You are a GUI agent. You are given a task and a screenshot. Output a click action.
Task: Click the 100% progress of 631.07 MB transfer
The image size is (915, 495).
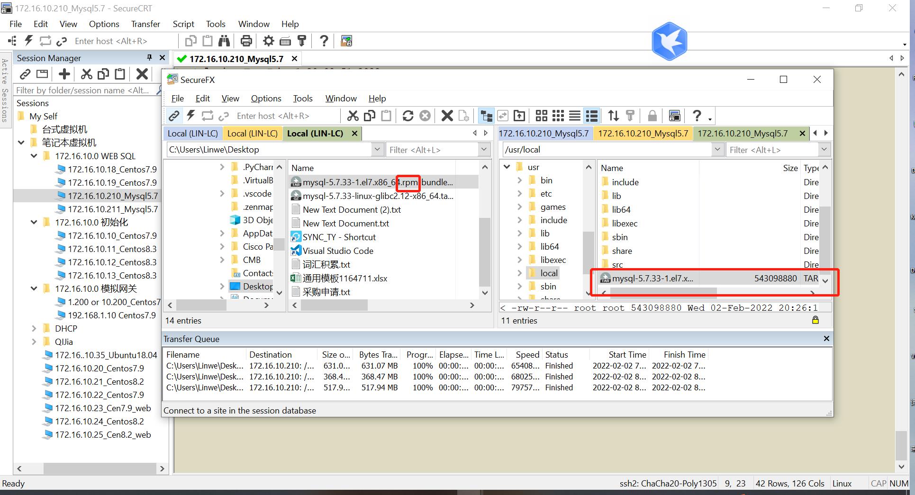click(422, 366)
